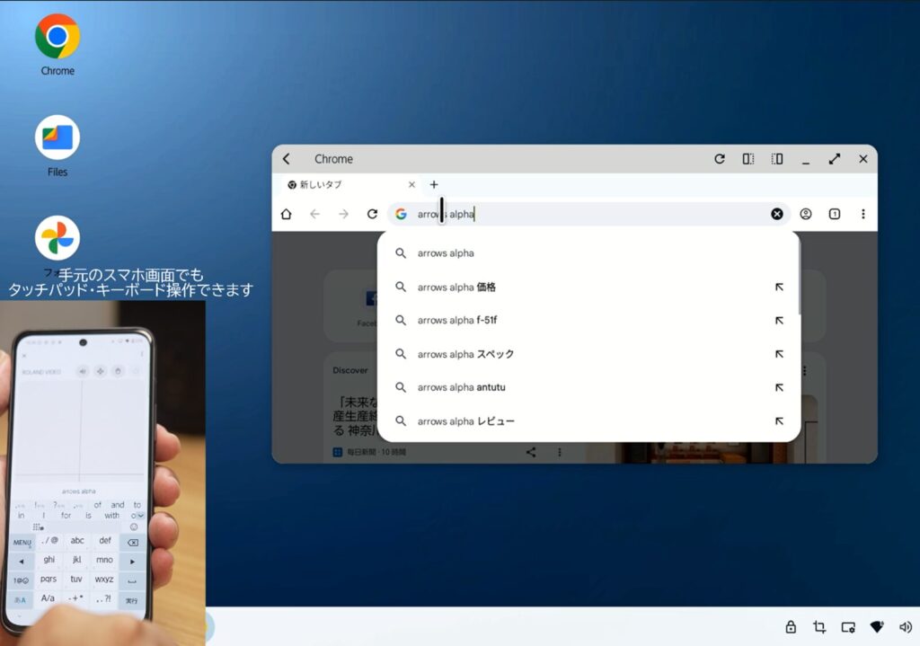
Task: Open a new tab with the plus button
Action: 434,185
